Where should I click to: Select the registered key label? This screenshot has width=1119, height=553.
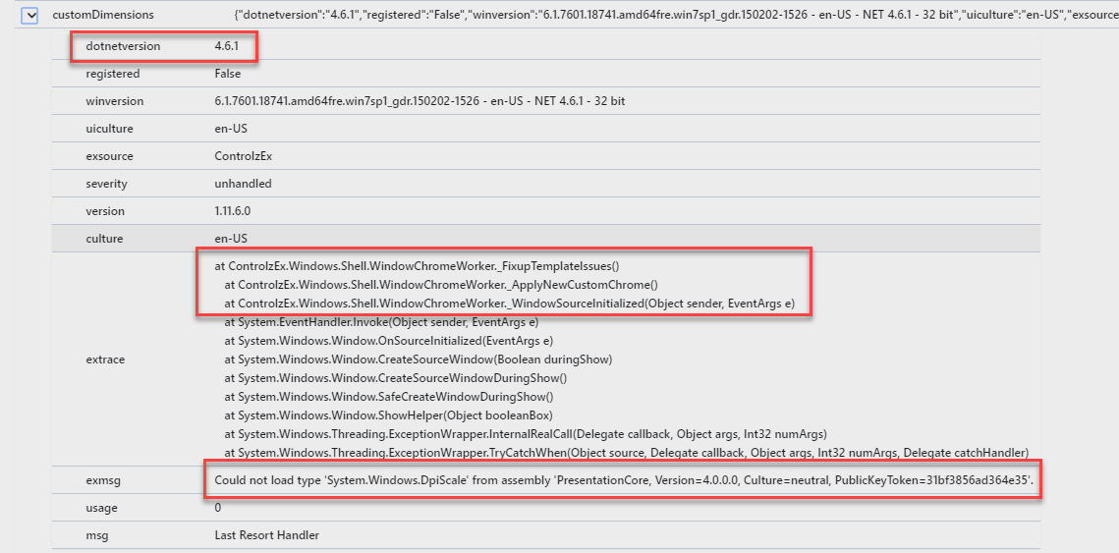pos(113,74)
